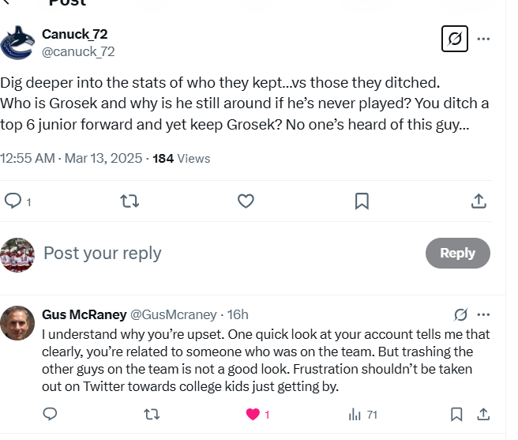Reply to Gus McRaney's comment
This screenshot has width=518, height=440.
pyautogui.click(x=49, y=414)
